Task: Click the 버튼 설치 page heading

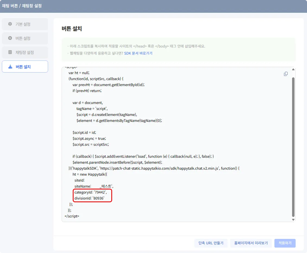Action: click(x=72, y=29)
